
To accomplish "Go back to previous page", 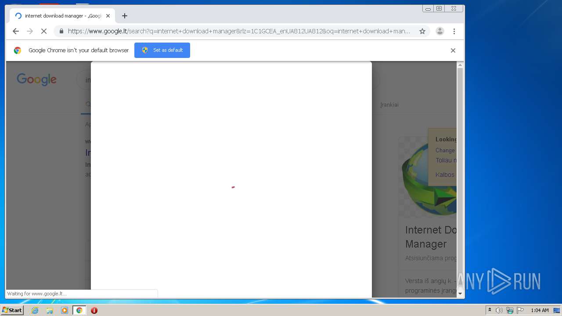I will point(16,31).
